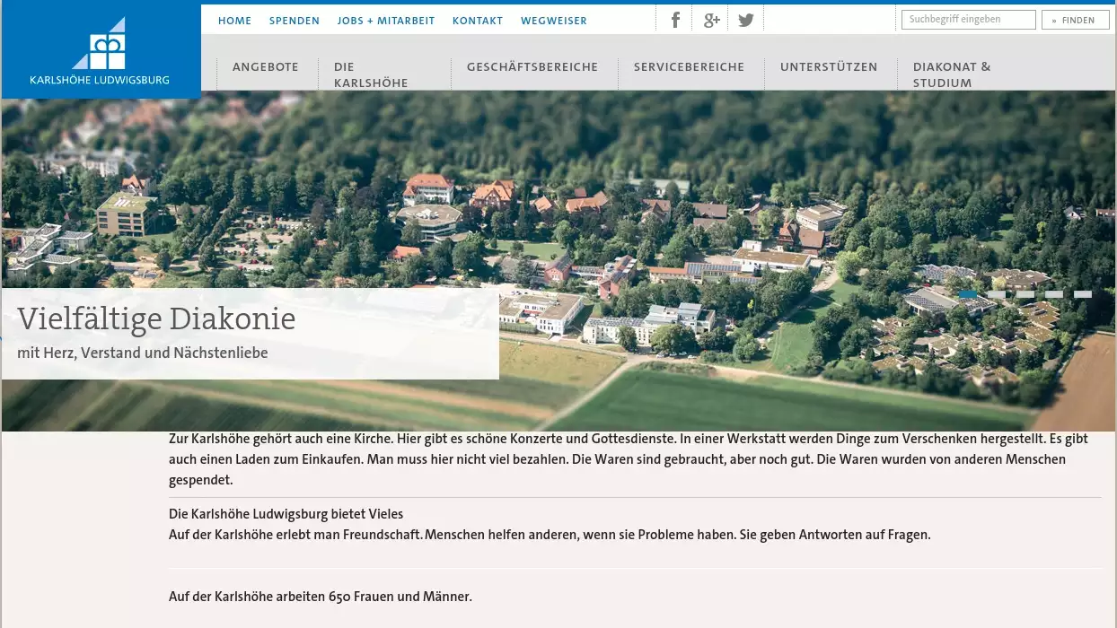
Task: Open the Unterstützen menu item
Action: click(828, 66)
